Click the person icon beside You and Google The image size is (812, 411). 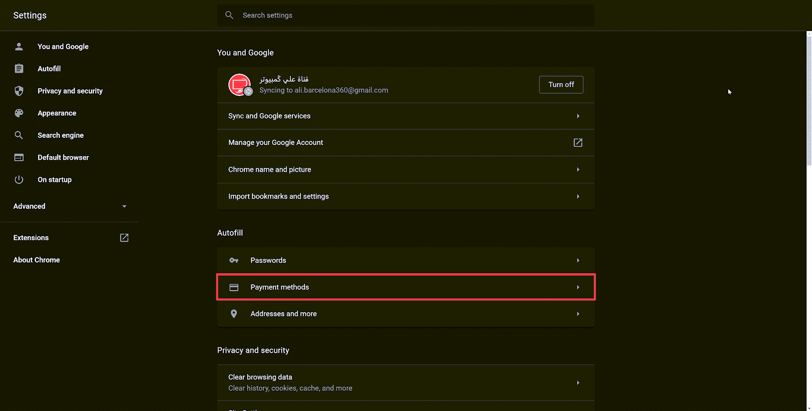pos(19,47)
